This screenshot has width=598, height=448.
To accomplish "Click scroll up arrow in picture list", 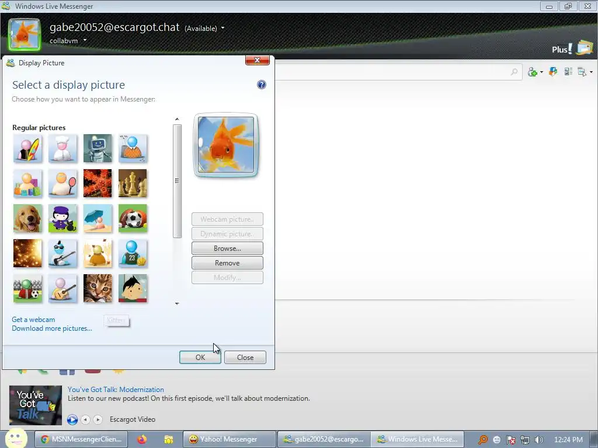I will (177, 119).
